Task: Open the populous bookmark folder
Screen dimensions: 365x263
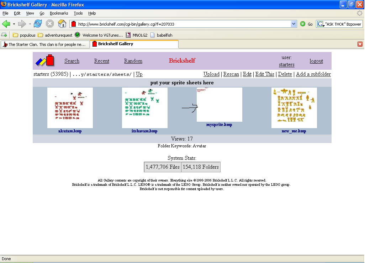Action: tap(24, 35)
